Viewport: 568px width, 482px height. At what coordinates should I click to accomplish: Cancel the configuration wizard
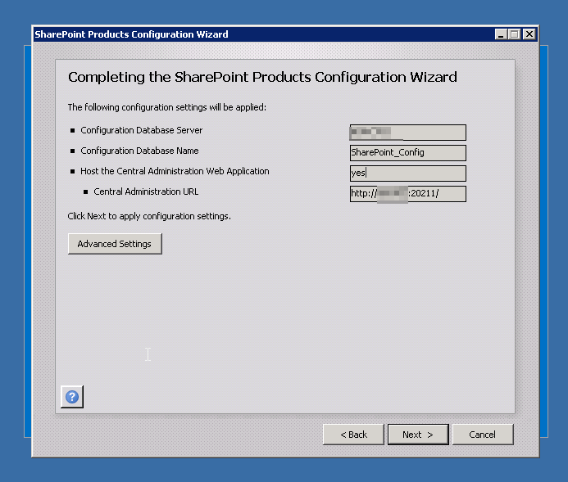coord(483,435)
